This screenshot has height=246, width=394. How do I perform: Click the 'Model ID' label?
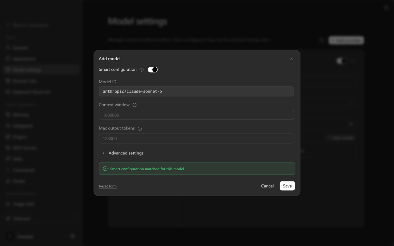tap(107, 81)
